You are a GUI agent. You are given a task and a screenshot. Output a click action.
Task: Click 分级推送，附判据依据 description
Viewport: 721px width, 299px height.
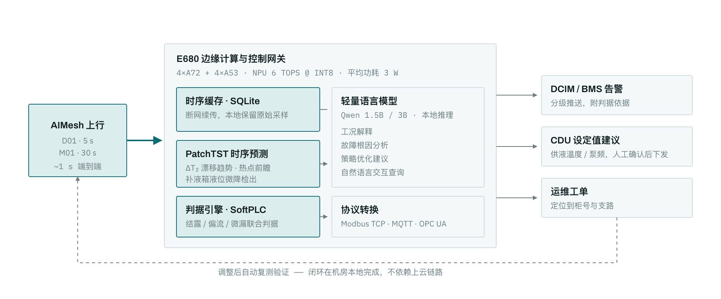pos(590,103)
